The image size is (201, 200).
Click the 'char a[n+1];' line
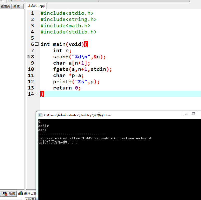pos(72,63)
